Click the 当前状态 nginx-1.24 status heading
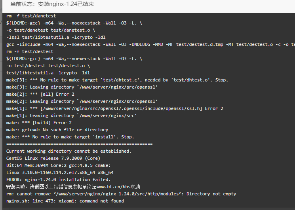The width and height of the screenshot is (295, 210). click(x=52, y=4)
